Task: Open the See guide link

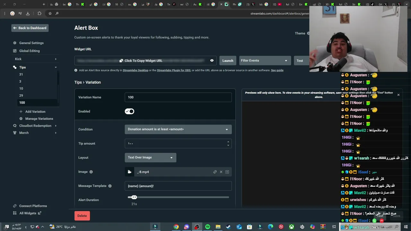Action: pos(277,70)
